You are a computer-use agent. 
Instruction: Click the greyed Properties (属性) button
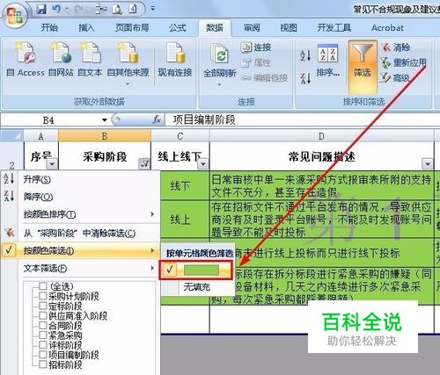(256, 62)
